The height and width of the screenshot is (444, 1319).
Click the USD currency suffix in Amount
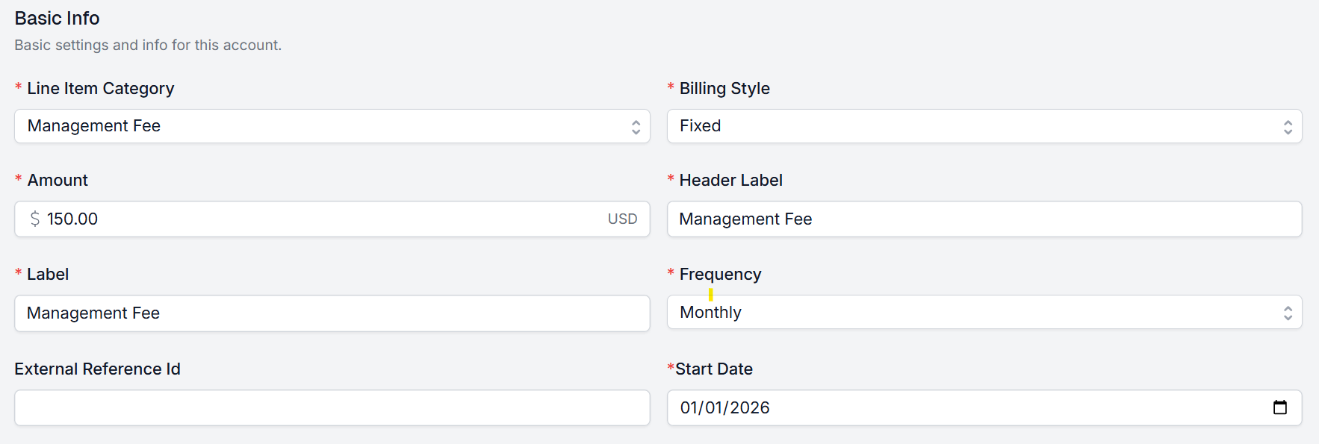(622, 219)
